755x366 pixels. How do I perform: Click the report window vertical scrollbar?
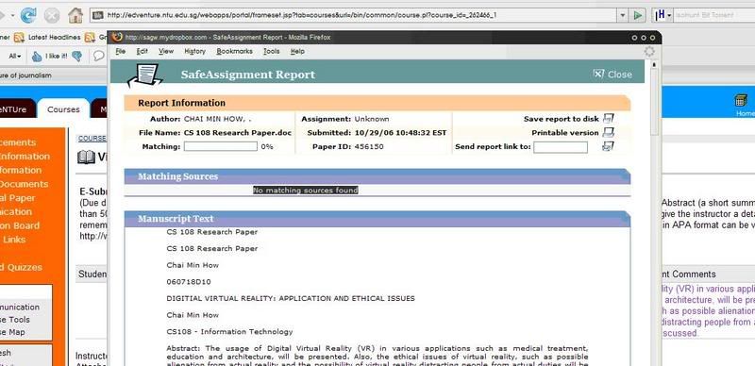(x=654, y=212)
